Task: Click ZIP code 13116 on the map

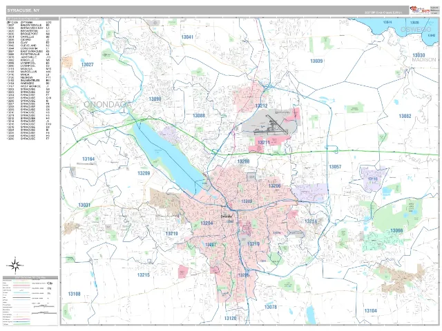Action: click(372, 179)
